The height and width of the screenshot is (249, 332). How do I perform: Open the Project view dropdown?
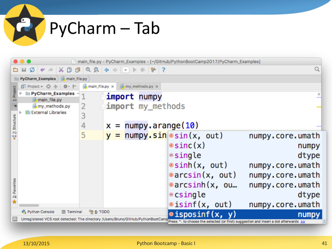(x=32, y=86)
